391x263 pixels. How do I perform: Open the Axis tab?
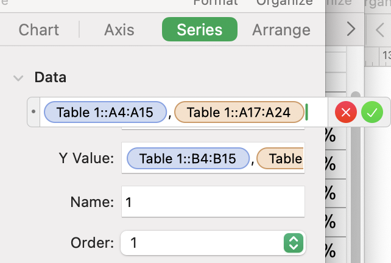[x=119, y=29]
